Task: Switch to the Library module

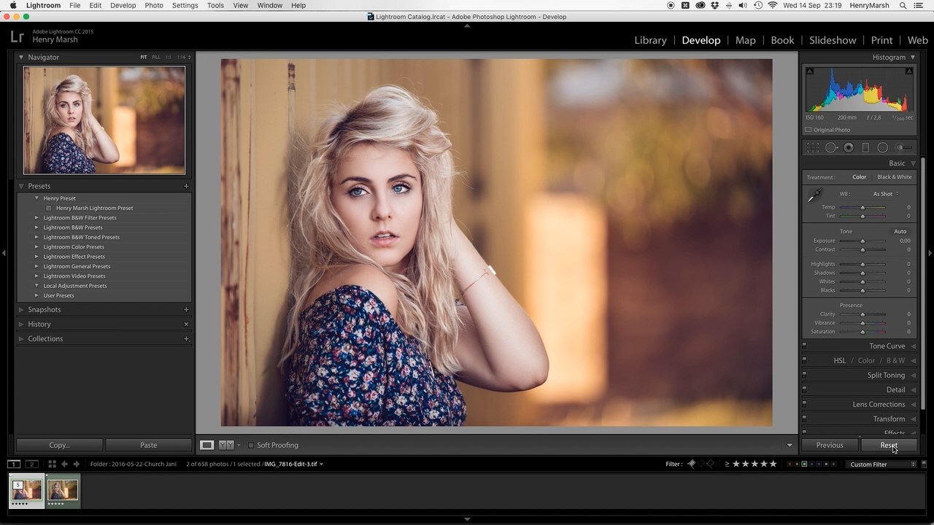Action: 650,40
